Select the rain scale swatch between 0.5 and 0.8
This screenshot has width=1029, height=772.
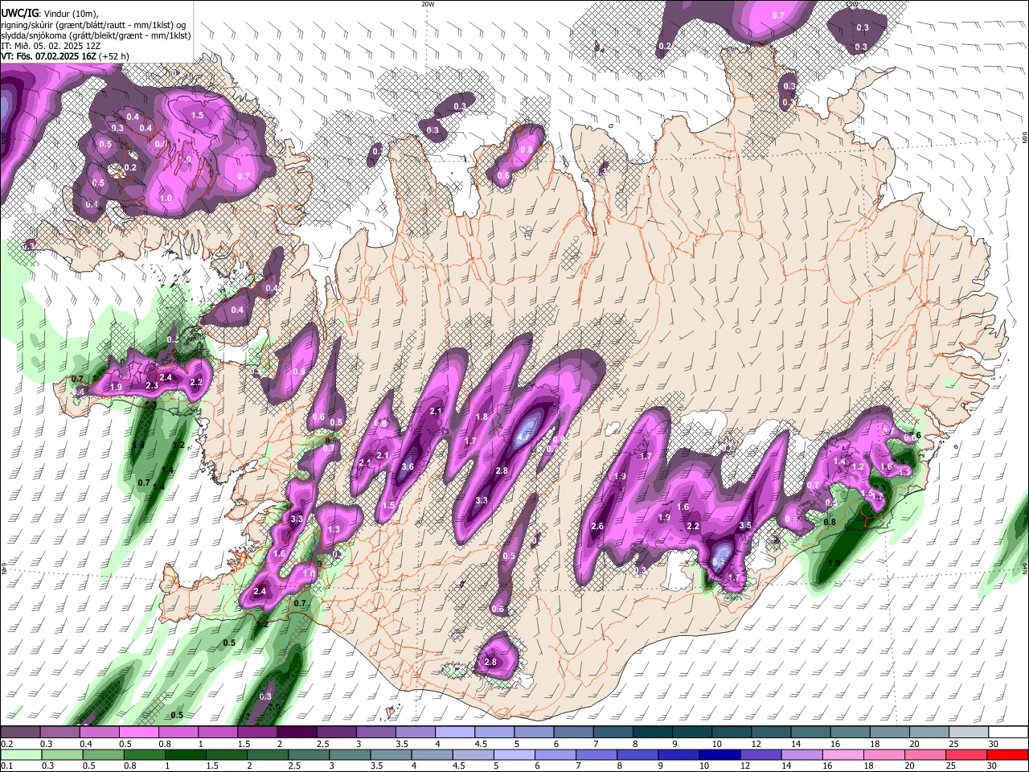pyautogui.click(x=103, y=754)
